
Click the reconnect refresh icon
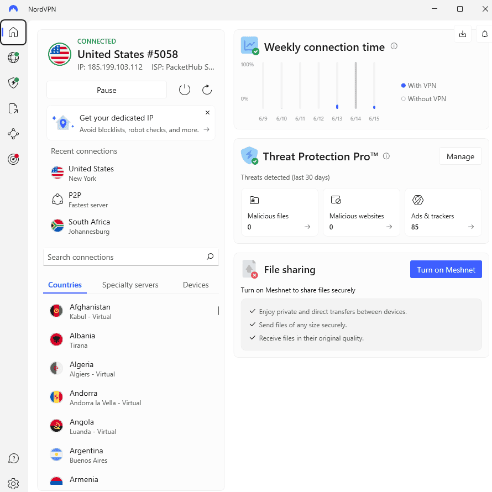pos(207,90)
